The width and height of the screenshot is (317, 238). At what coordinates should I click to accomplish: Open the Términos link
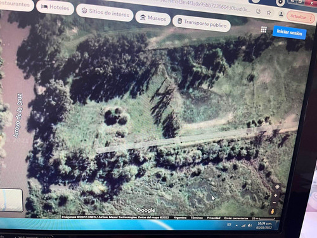pos(197,218)
